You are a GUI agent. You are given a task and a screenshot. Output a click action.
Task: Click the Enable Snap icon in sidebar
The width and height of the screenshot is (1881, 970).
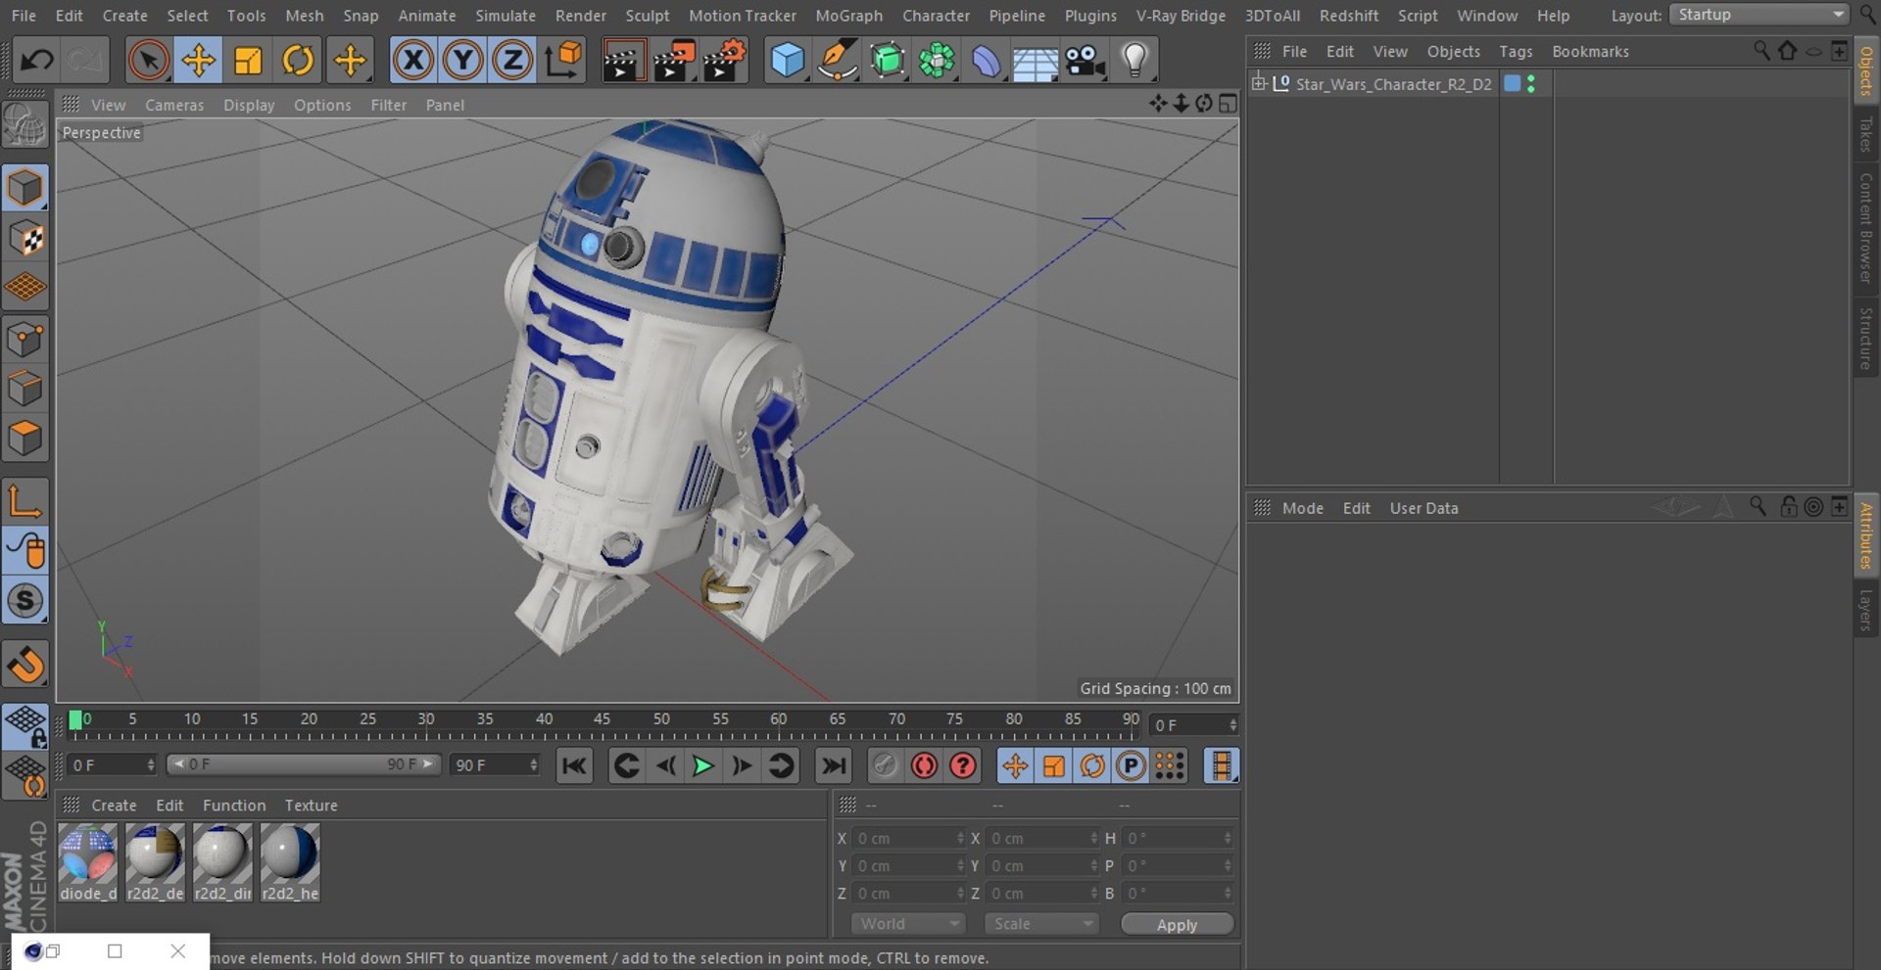coord(25,602)
